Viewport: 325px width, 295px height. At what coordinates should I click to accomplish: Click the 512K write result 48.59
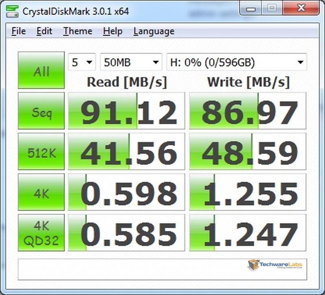click(248, 151)
